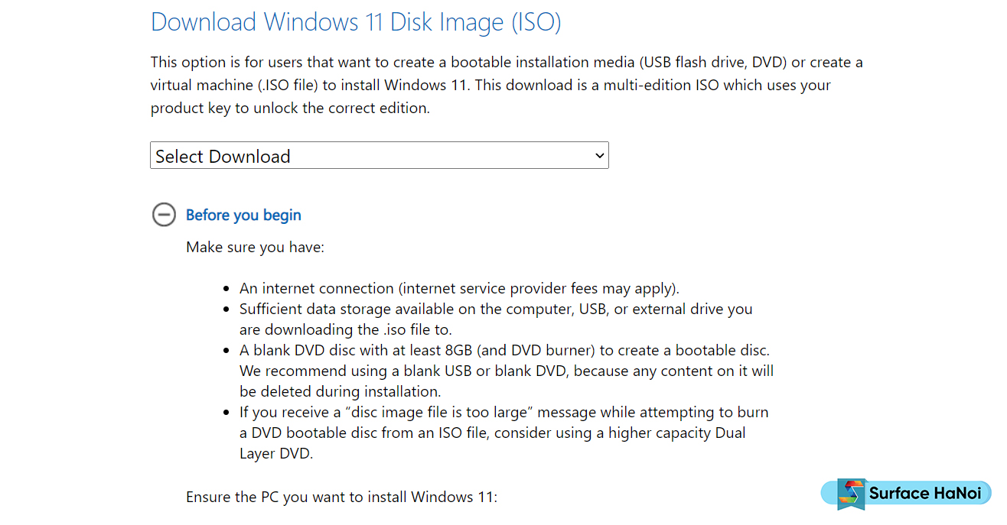Select the An internet connection bullet item
Image resolution: width=1007 pixels, height=525 pixels.
click(x=459, y=289)
